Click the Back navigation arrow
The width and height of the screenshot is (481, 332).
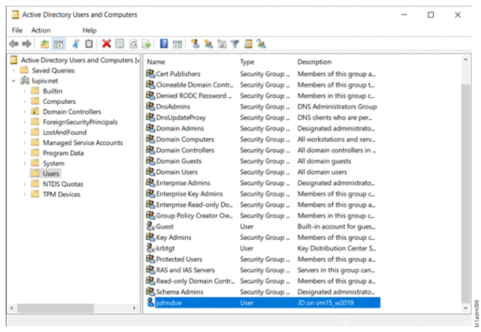click(12, 44)
